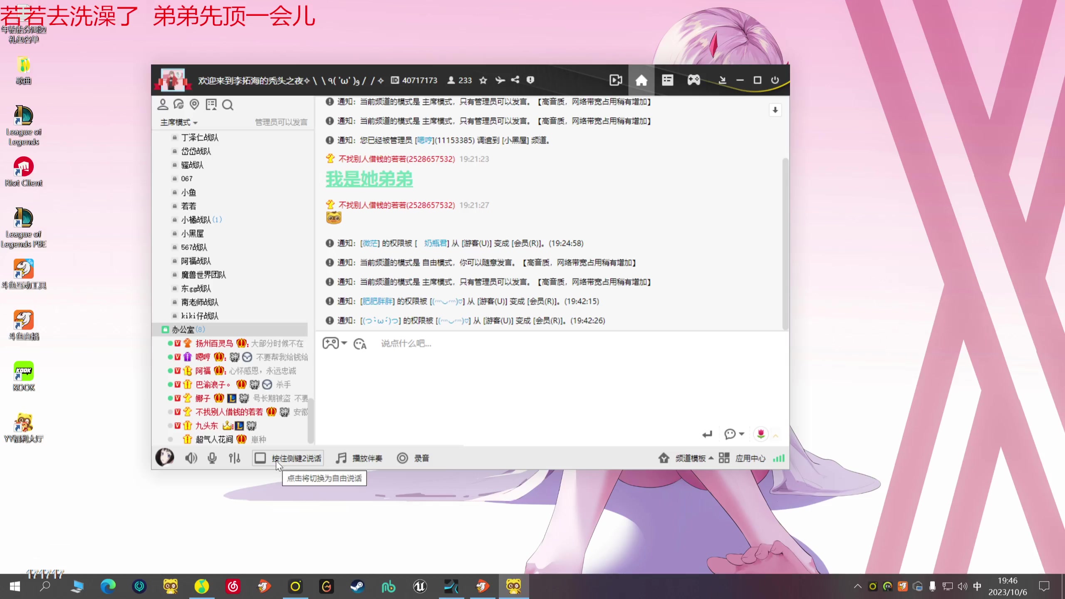Click the location pin icon above channel list
Image resolution: width=1065 pixels, height=599 pixels.
coord(194,104)
